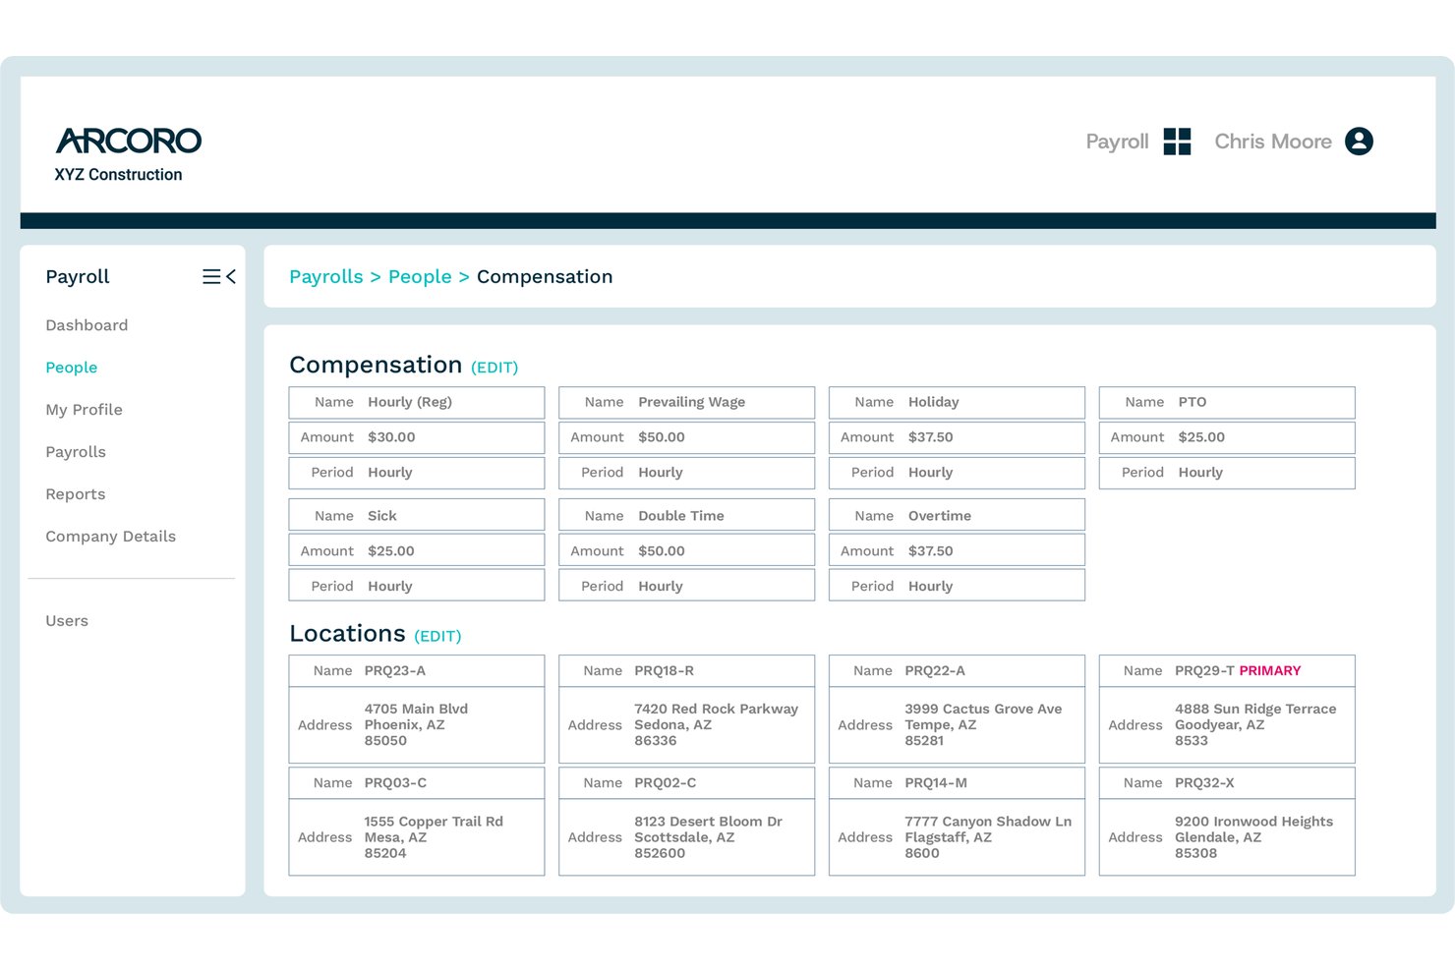Collapse the Payroll sidebar menu icon
1455x970 pixels.
(x=219, y=277)
